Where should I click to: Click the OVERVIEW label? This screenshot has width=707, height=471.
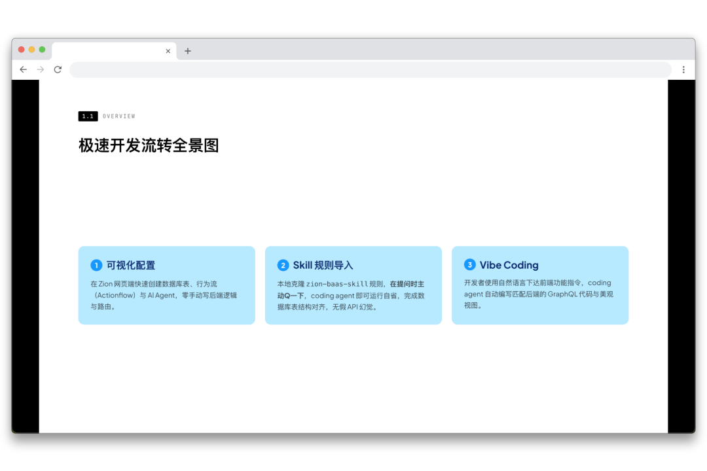tap(119, 116)
